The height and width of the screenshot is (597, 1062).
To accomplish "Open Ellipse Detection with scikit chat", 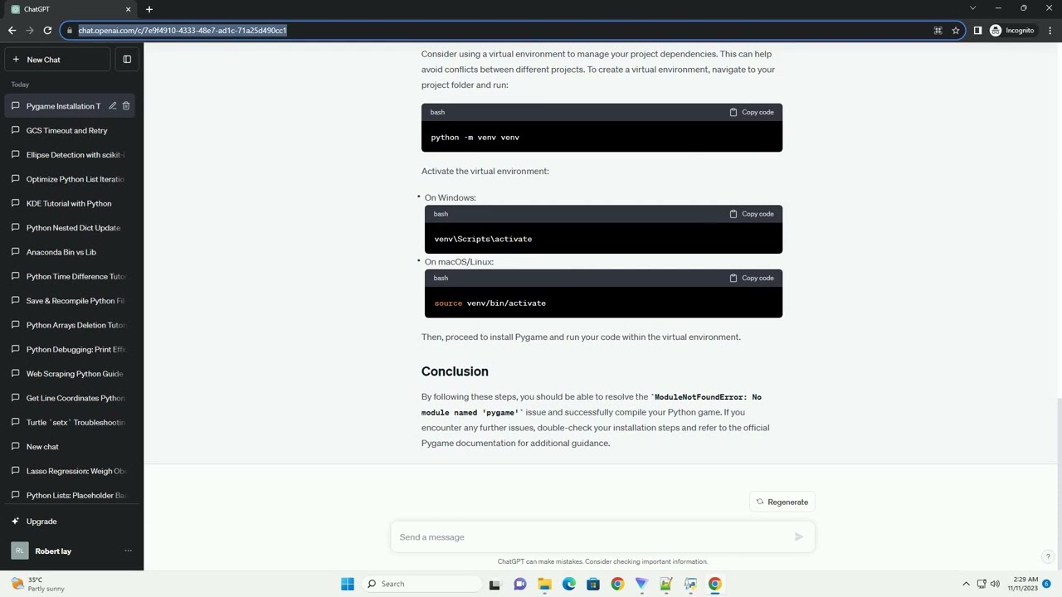I will 71,155.
